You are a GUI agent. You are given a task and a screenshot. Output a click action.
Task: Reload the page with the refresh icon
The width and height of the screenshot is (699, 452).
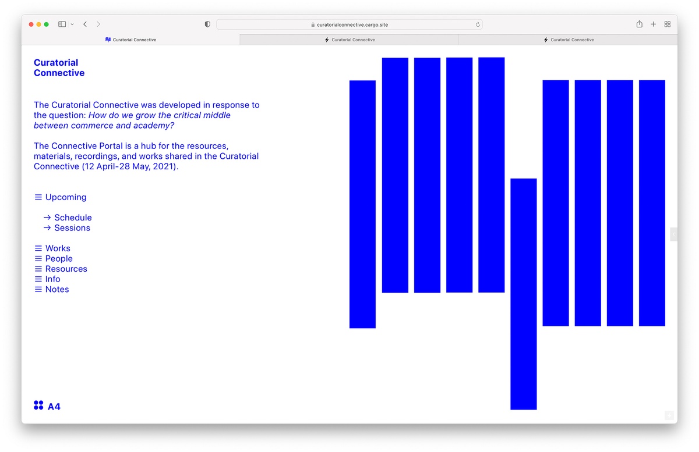pyautogui.click(x=478, y=24)
